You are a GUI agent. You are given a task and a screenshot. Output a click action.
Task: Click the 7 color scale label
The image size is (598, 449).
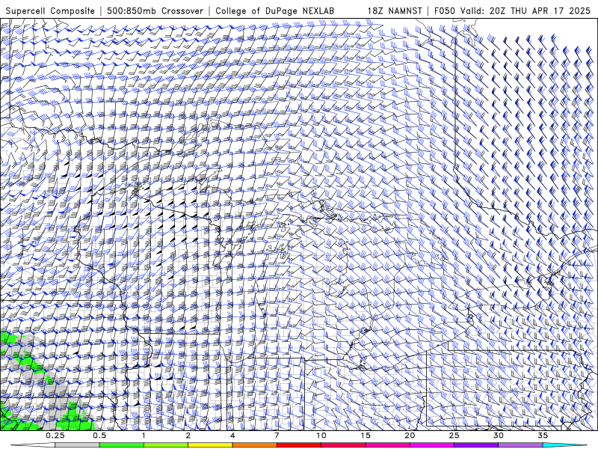pos(277,436)
